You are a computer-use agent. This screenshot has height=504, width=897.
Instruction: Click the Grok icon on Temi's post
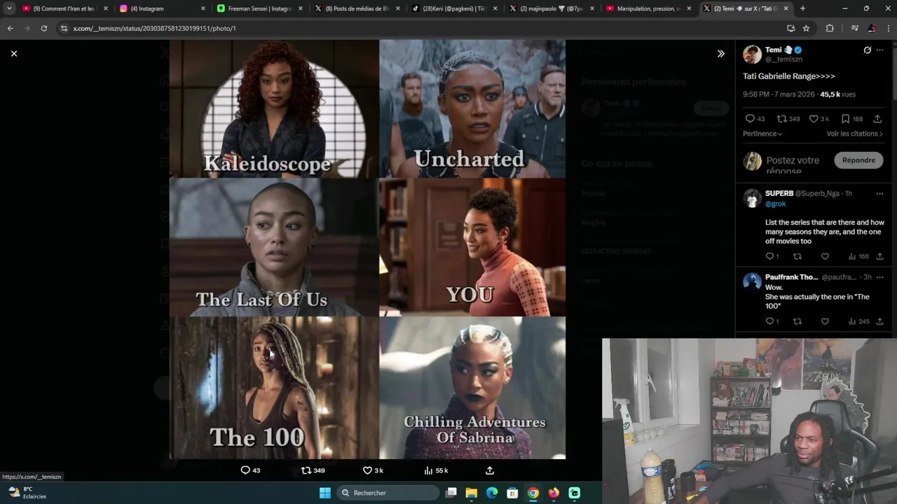867,50
